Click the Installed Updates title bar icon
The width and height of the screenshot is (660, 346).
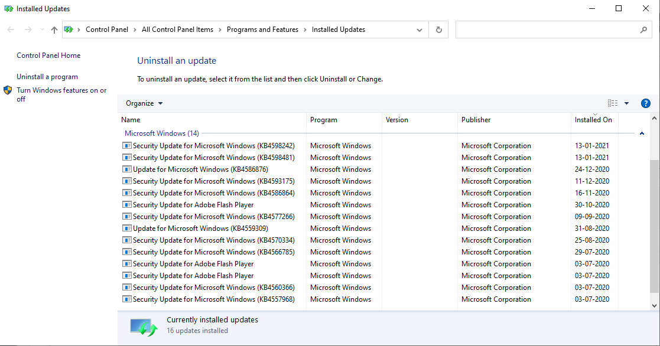[8, 9]
